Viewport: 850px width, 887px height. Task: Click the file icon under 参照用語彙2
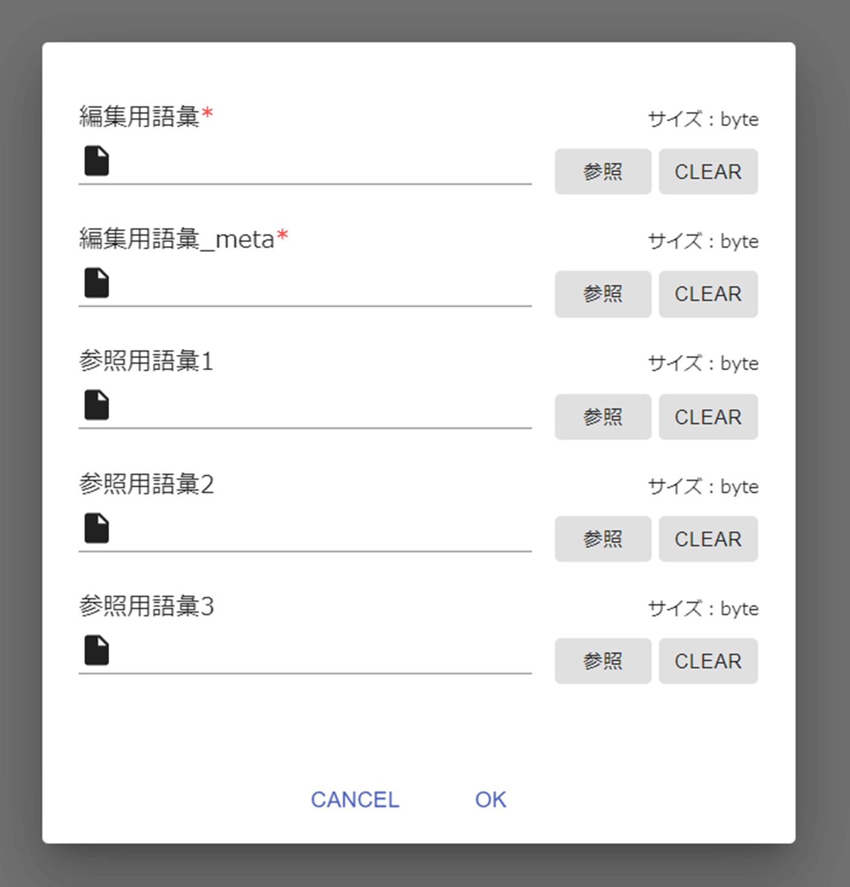[97, 528]
